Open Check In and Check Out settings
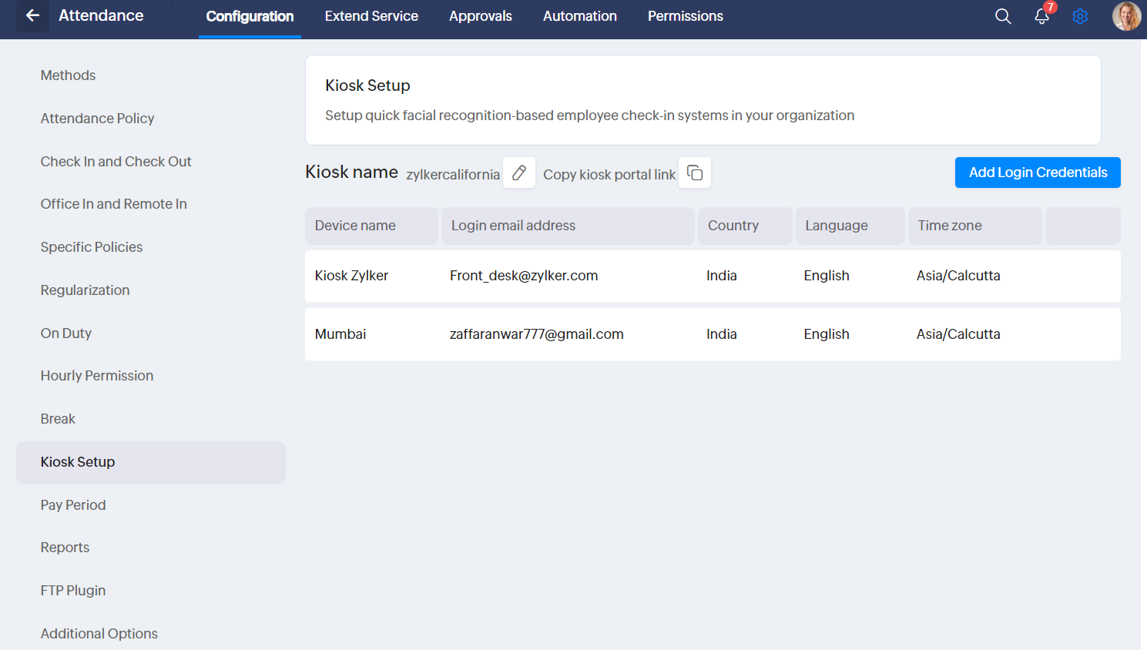 [116, 162]
